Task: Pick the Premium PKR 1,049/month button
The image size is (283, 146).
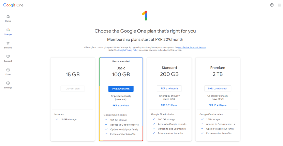Action: coord(218,88)
